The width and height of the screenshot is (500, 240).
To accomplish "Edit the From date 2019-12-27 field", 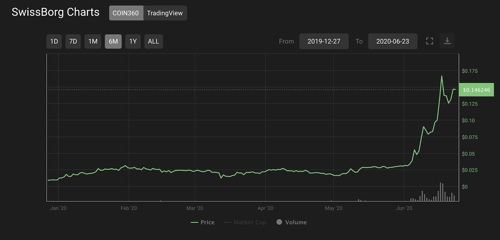I will click(324, 41).
